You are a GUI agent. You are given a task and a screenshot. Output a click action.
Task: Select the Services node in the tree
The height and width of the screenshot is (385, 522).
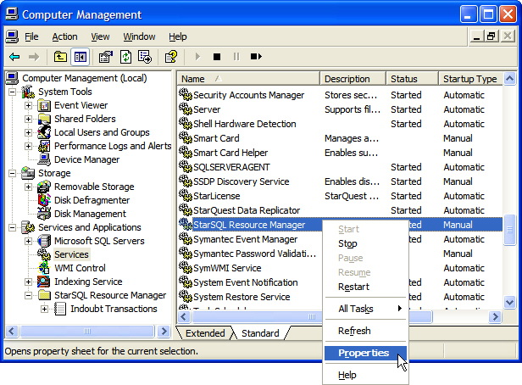(x=71, y=254)
